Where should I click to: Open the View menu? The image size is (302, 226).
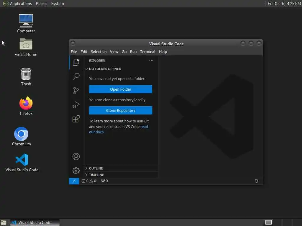coord(114,52)
